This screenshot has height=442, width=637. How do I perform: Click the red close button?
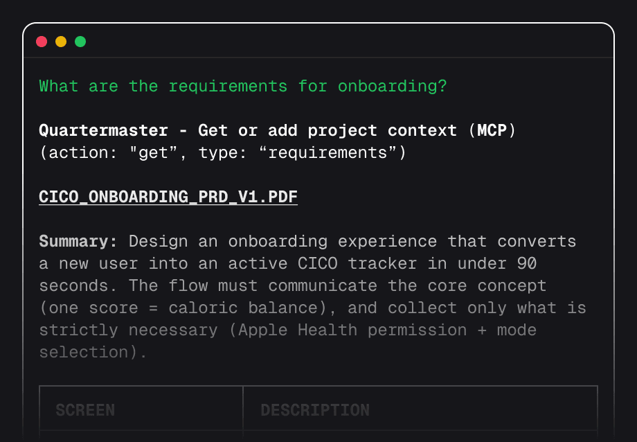[x=42, y=42]
